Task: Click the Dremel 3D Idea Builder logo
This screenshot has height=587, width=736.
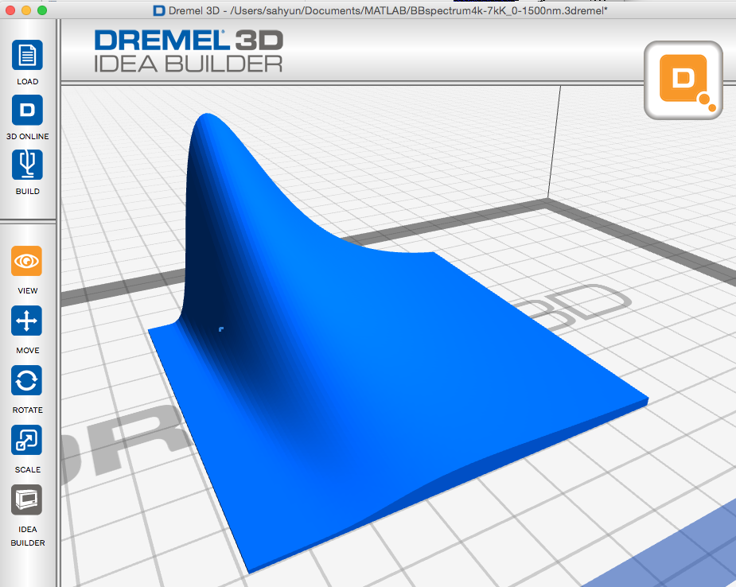Action: click(189, 51)
